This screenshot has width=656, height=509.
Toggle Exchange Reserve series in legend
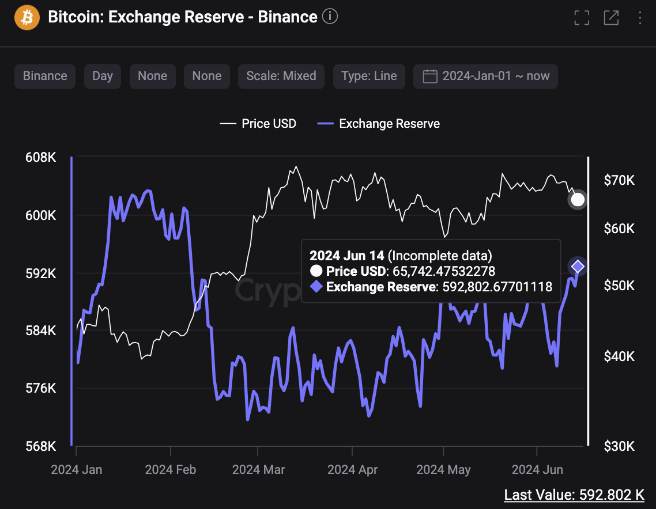click(379, 124)
